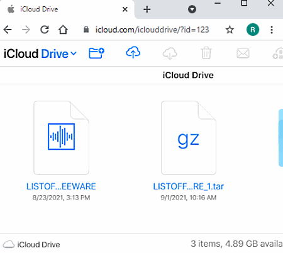
Task: Select the gz archive file thumbnail
Action: 189,138
